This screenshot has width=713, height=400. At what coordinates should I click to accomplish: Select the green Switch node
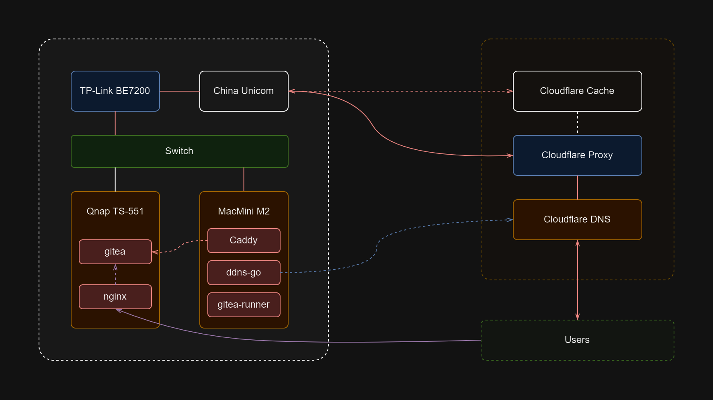179,151
